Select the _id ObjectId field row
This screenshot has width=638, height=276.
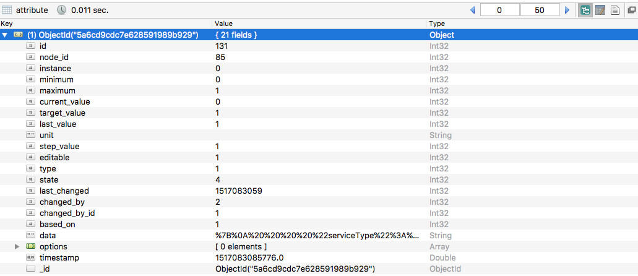[319, 269]
